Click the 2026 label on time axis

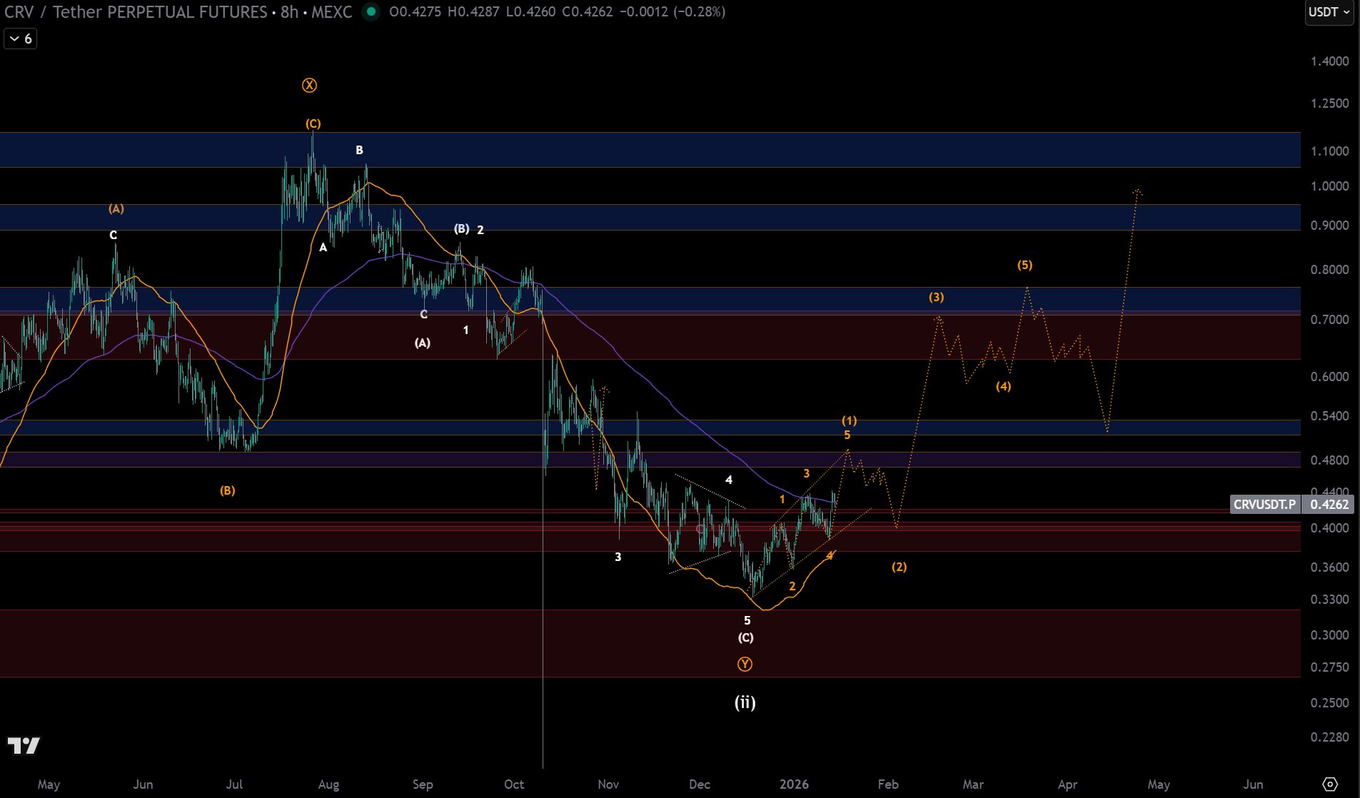(794, 784)
